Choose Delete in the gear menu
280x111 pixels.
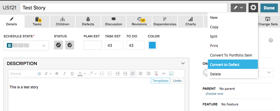[233, 74]
